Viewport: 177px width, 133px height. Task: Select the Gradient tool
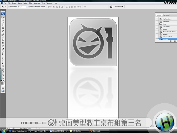click(x=3, y=49)
